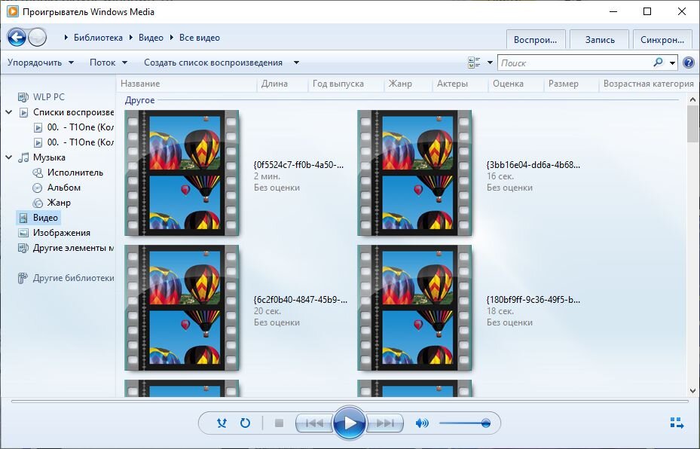Select the {0f5524c7-ff0b-4a50 video thumbnail
Image resolution: width=700 pixels, height=449 pixels.
pyautogui.click(x=182, y=173)
